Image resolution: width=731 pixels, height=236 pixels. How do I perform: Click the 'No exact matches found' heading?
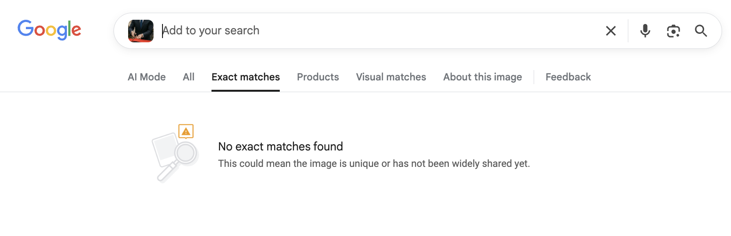tap(280, 147)
